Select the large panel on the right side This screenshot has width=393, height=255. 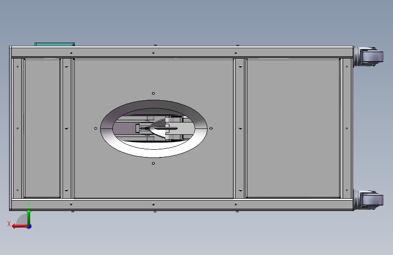click(293, 128)
